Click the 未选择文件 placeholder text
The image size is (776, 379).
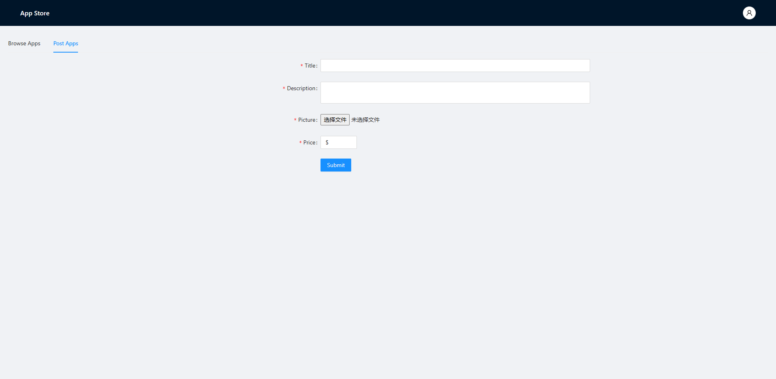coord(365,119)
